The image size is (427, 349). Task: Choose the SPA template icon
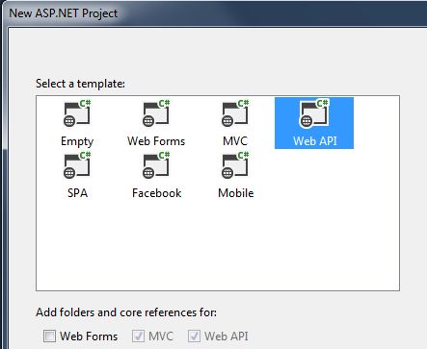click(77, 165)
